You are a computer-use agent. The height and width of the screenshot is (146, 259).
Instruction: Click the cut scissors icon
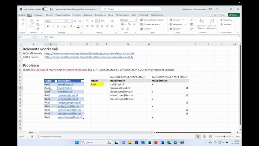(x=38, y=20)
